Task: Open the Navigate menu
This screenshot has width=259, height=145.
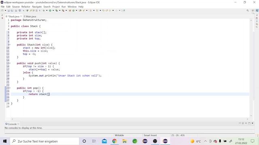Action: (37, 7)
